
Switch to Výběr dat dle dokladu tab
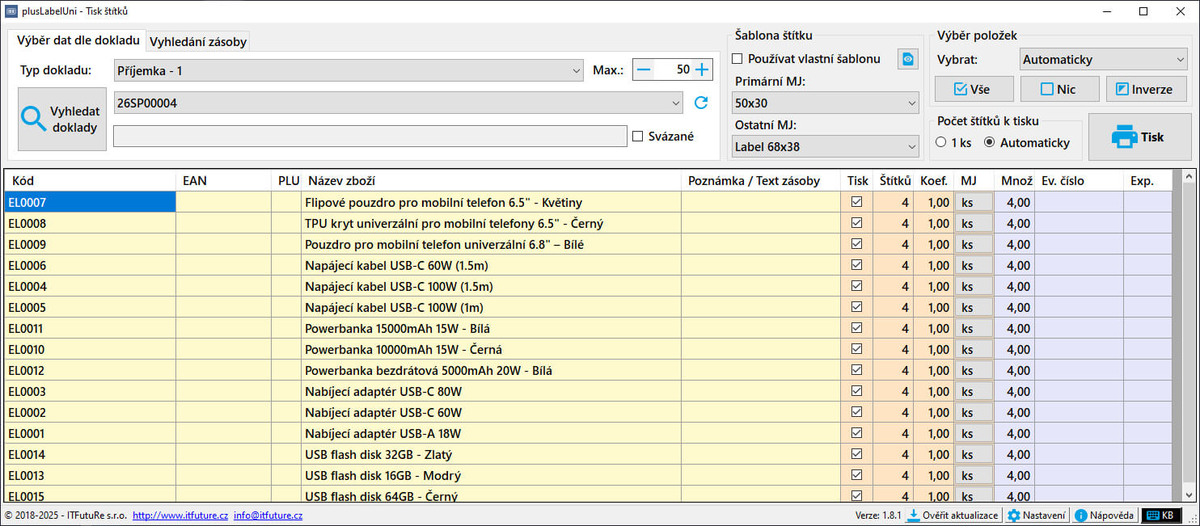78,40
